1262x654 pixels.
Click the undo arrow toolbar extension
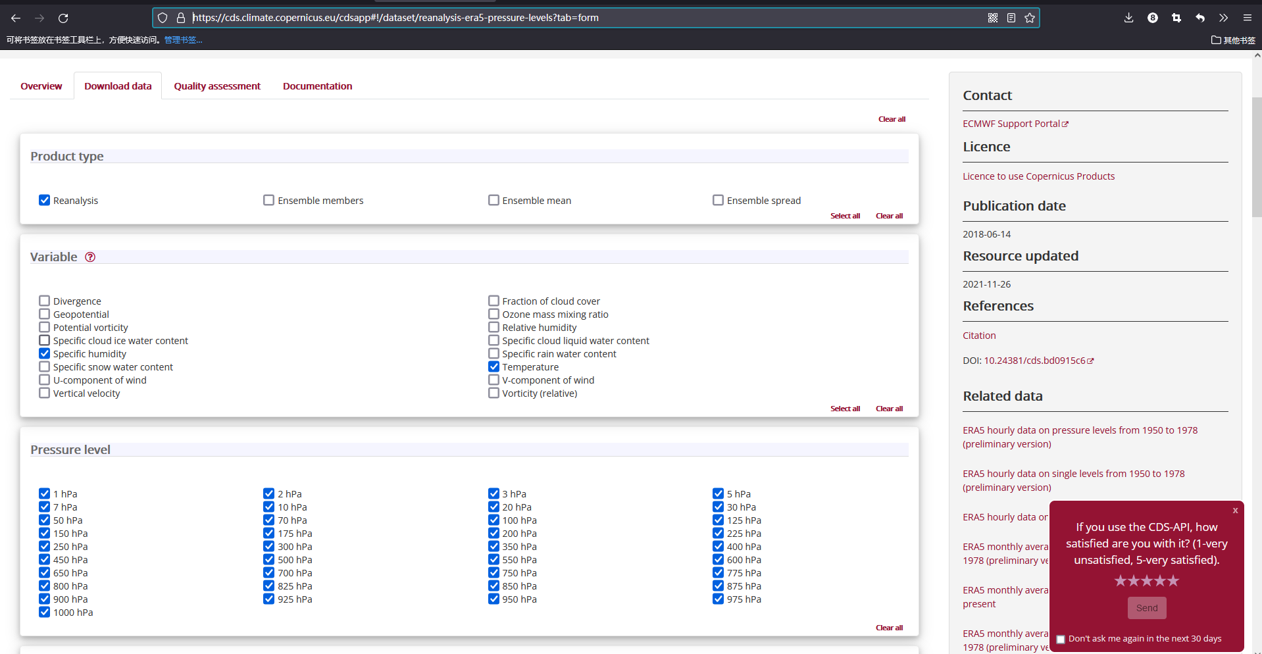1200,18
